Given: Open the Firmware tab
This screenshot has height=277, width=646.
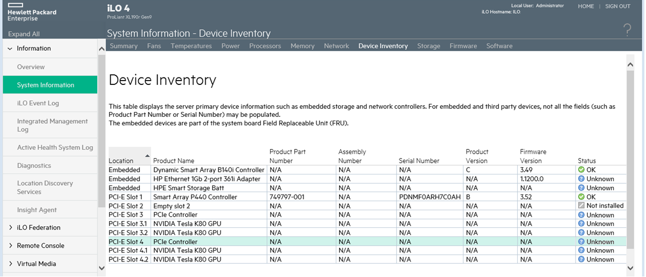Looking at the screenshot, I should [463, 46].
